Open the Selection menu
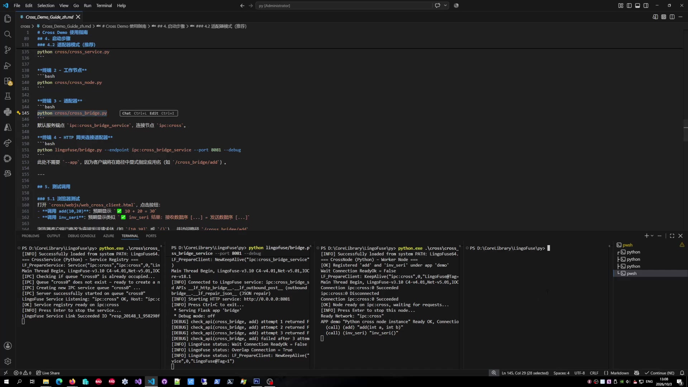Screen dimensions: 688x387 point(46,5)
